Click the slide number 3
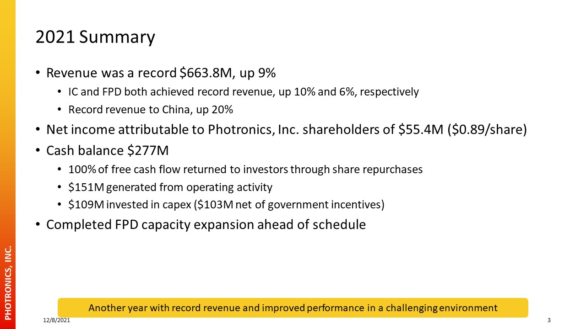Image resolution: width=586 pixels, height=329 pixels. coord(549,321)
